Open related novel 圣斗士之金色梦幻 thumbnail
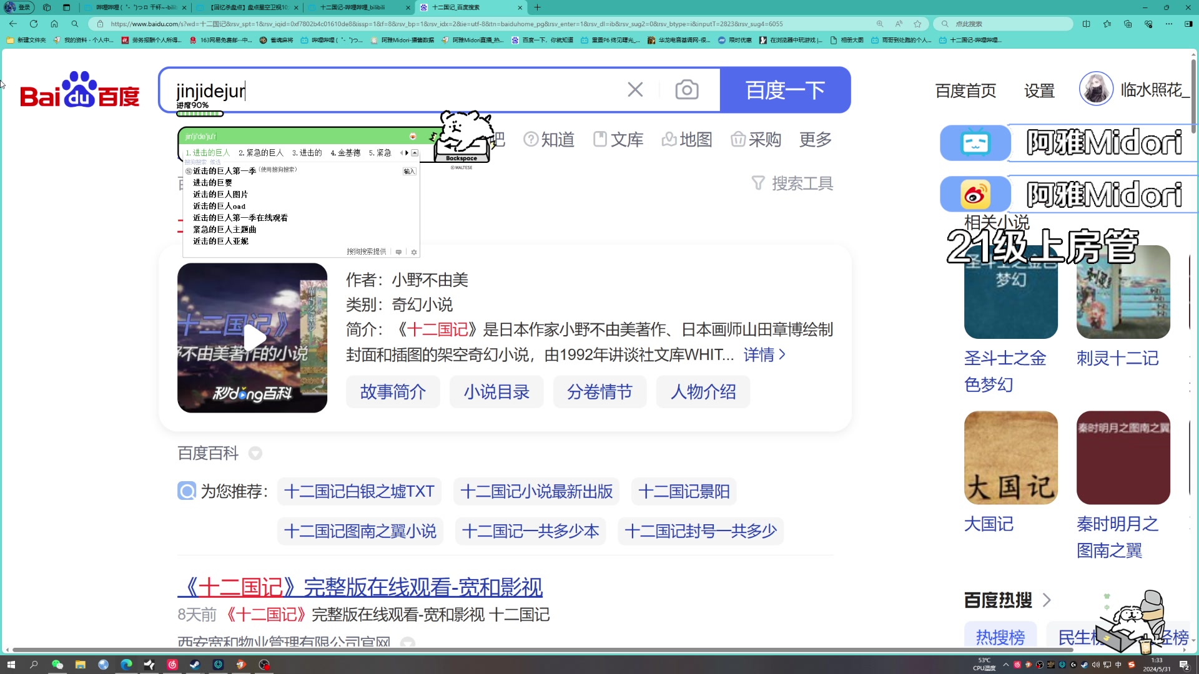This screenshot has height=674, width=1199. pyautogui.click(x=1010, y=292)
